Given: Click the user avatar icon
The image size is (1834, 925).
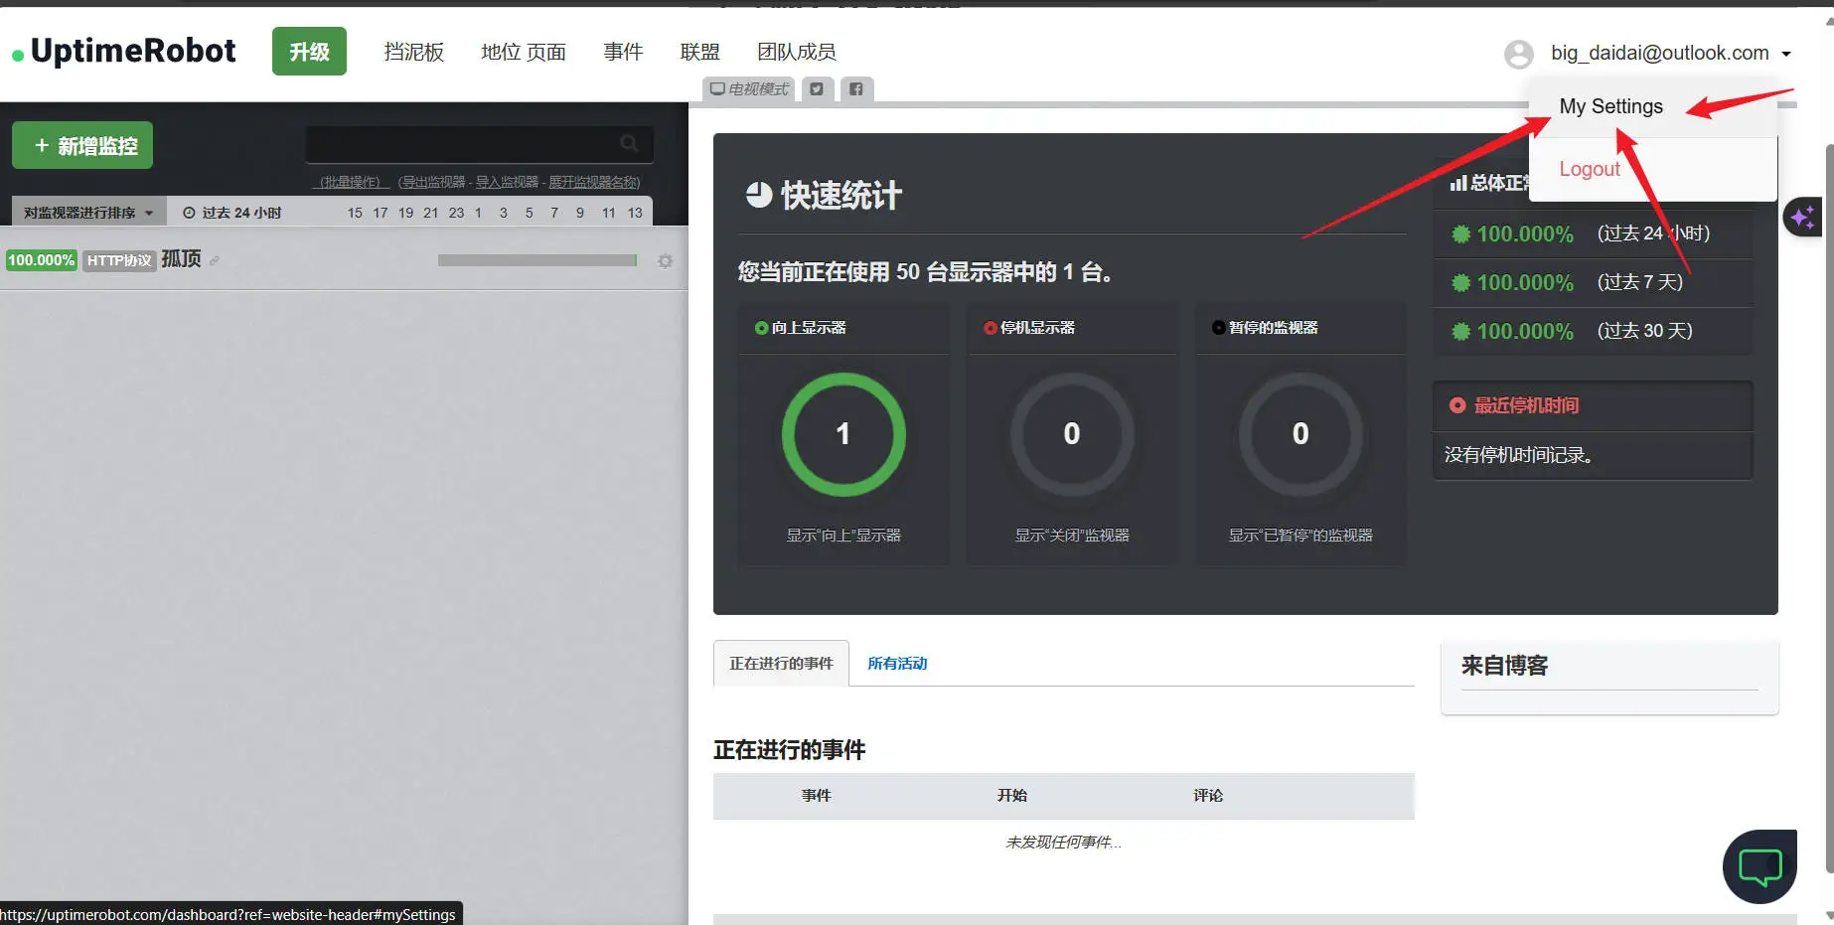Looking at the screenshot, I should click(1518, 54).
